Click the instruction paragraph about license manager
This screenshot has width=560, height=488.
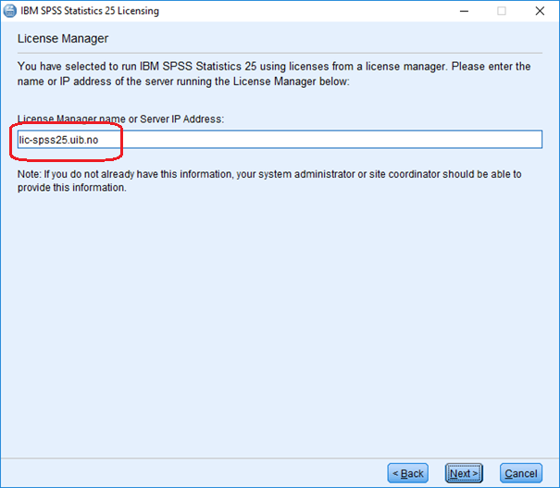pyautogui.click(x=274, y=74)
